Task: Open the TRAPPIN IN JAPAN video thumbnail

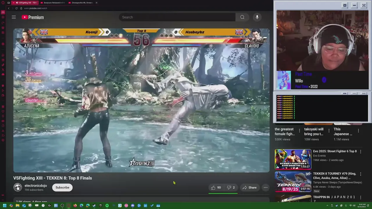Action: pos(293,199)
